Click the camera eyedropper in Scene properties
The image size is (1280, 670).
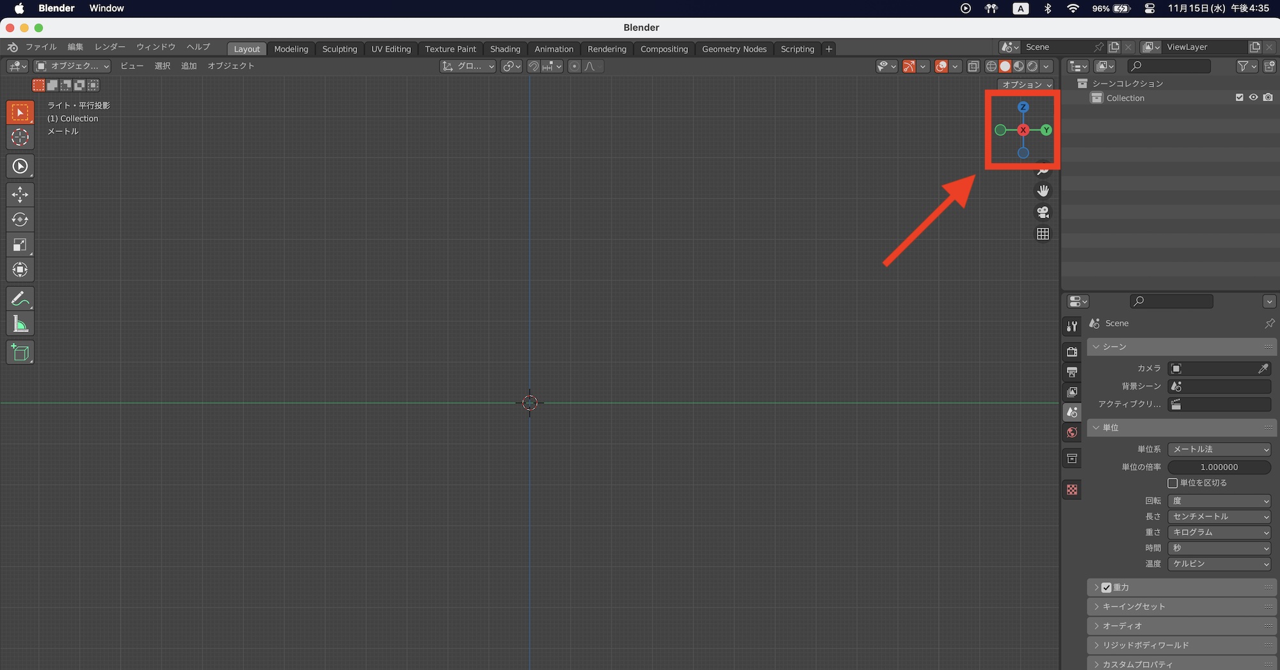pyautogui.click(x=1263, y=368)
